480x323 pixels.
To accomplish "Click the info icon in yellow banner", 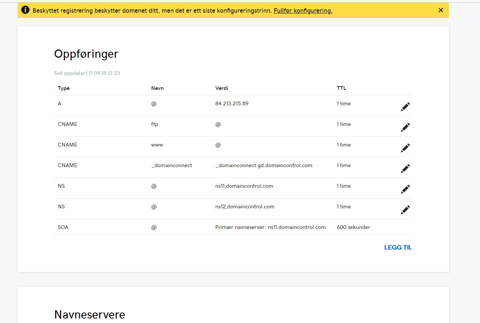I will [25, 10].
